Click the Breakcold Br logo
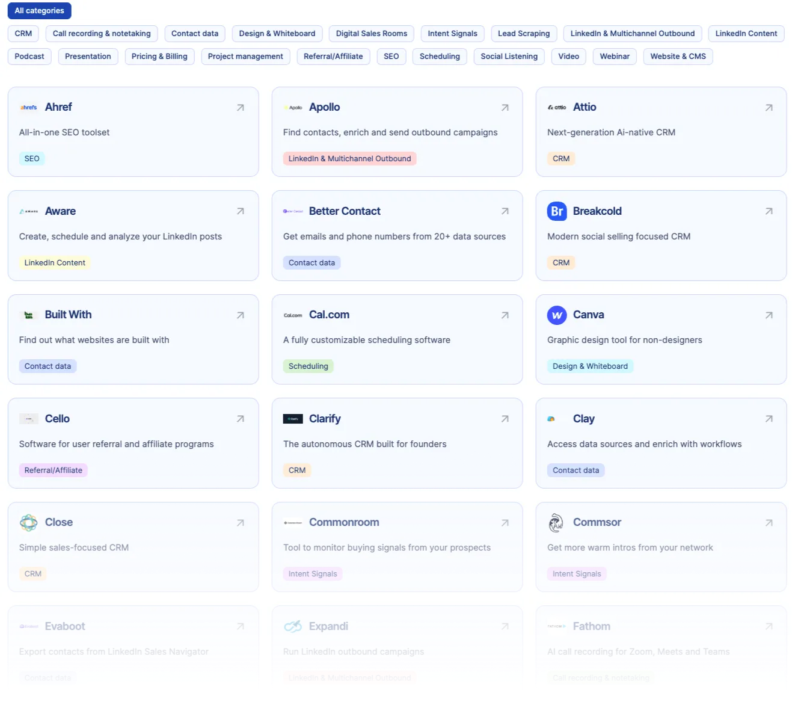Screen dimensions: 792x704 (557, 211)
